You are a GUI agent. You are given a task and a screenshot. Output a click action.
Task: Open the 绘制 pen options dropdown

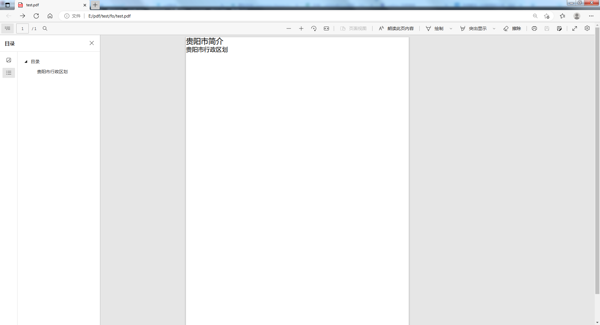[451, 28]
